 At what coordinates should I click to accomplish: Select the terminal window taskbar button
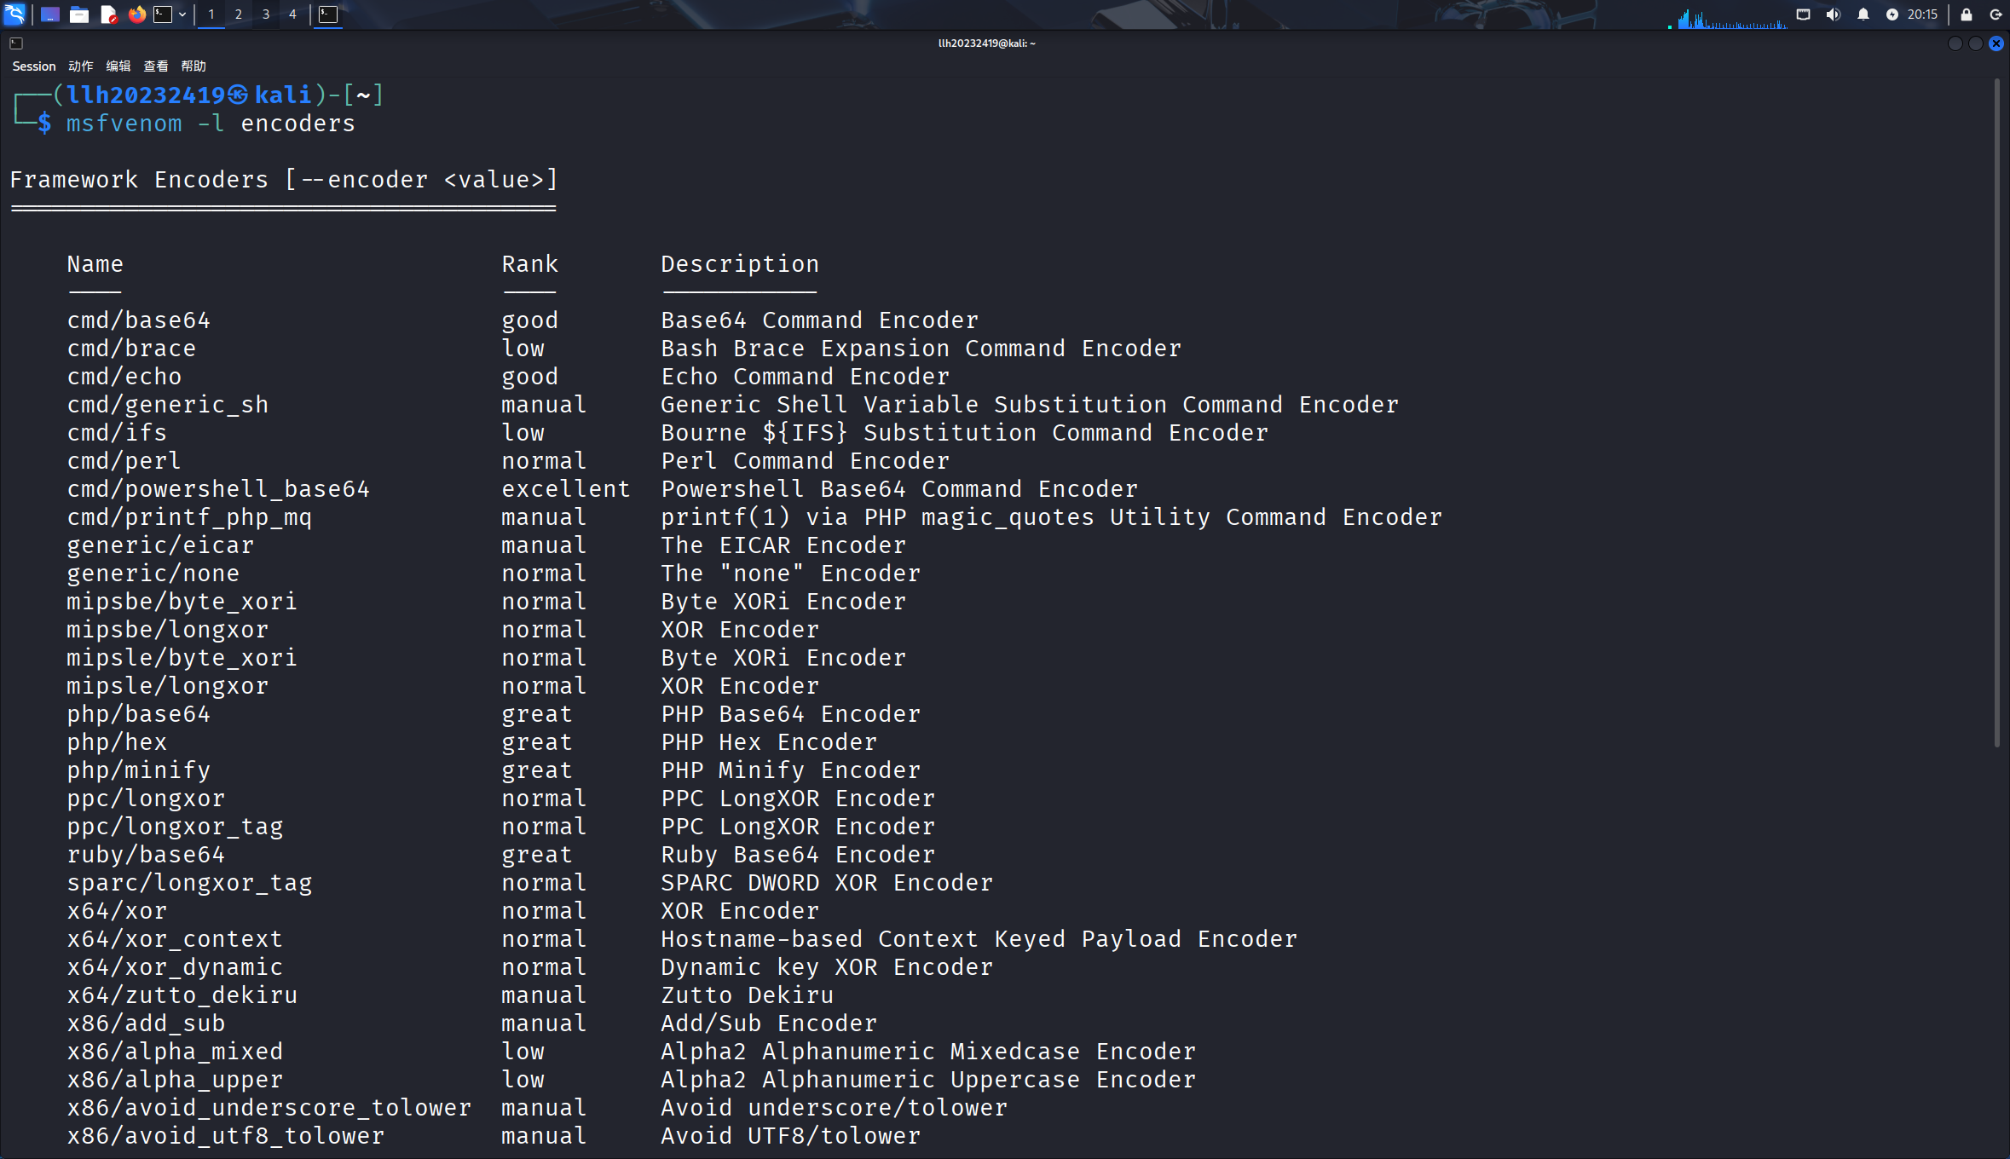[x=328, y=14]
